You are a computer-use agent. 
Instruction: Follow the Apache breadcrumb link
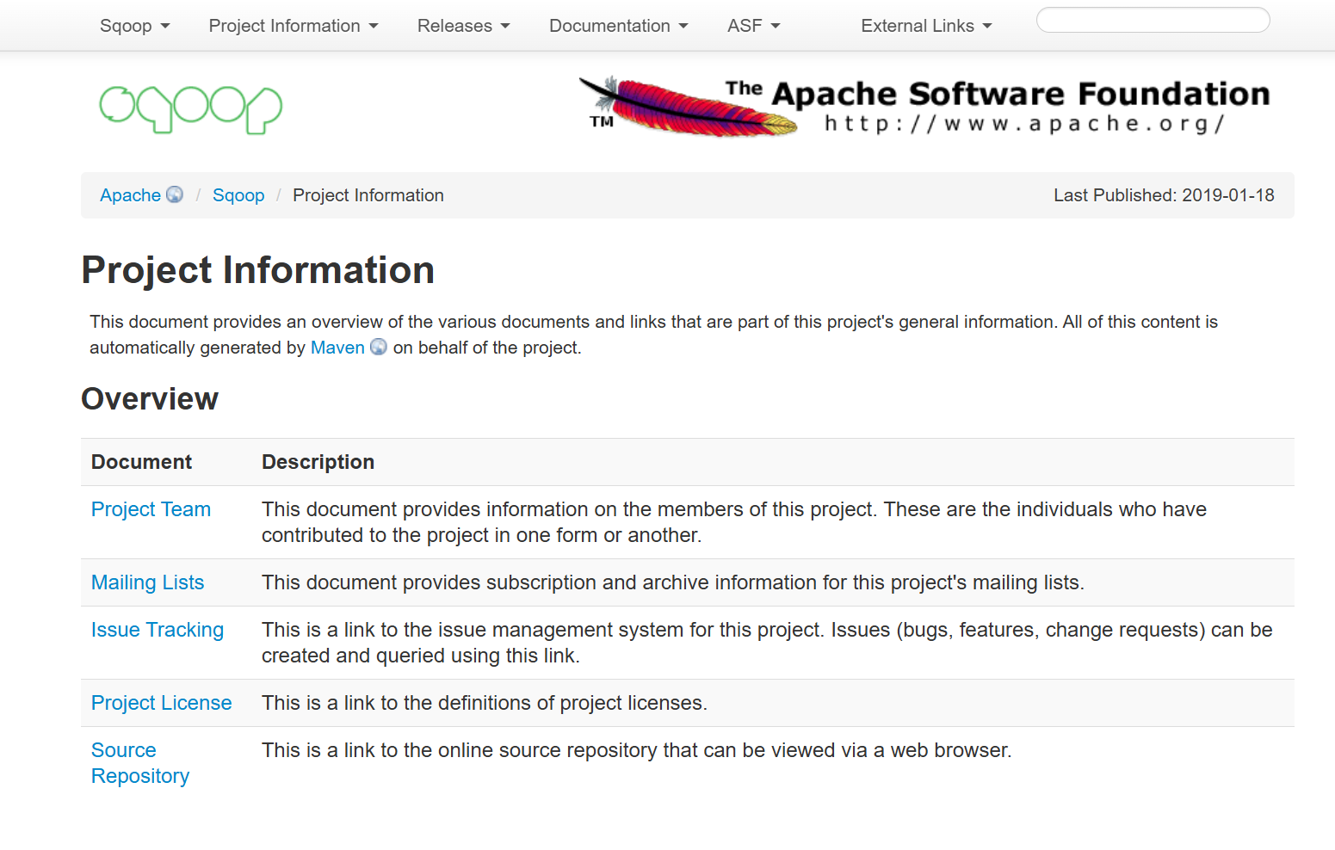[130, 195]
